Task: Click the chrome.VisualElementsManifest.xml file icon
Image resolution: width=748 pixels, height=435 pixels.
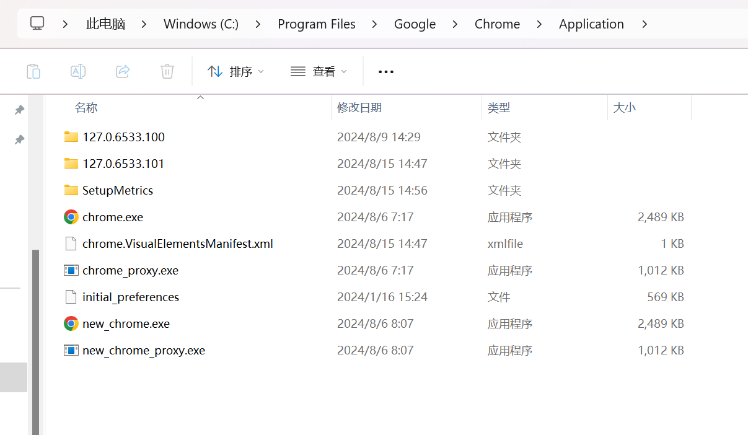Action: 71,244
